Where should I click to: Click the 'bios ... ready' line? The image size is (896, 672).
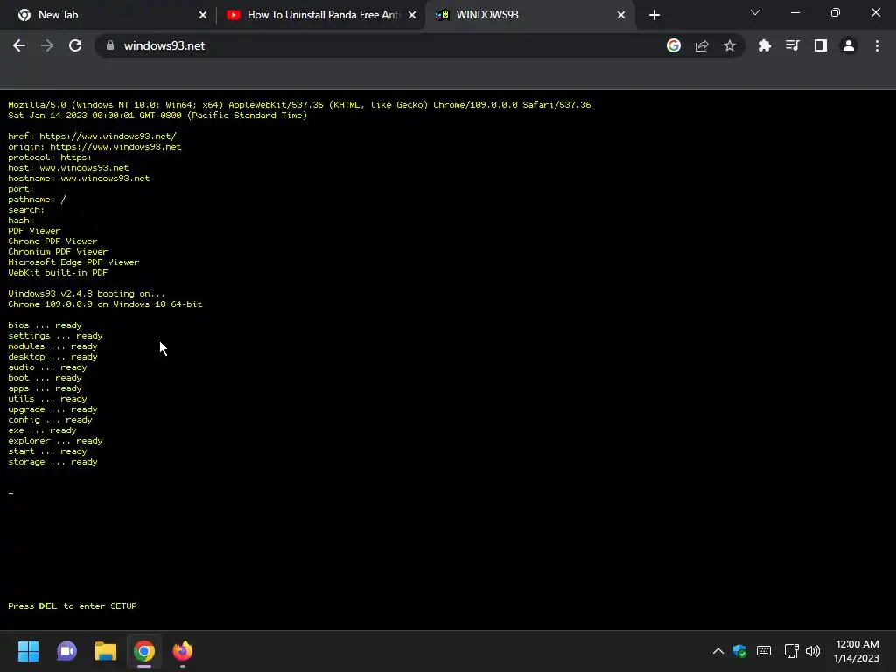[x=45, y=325]
